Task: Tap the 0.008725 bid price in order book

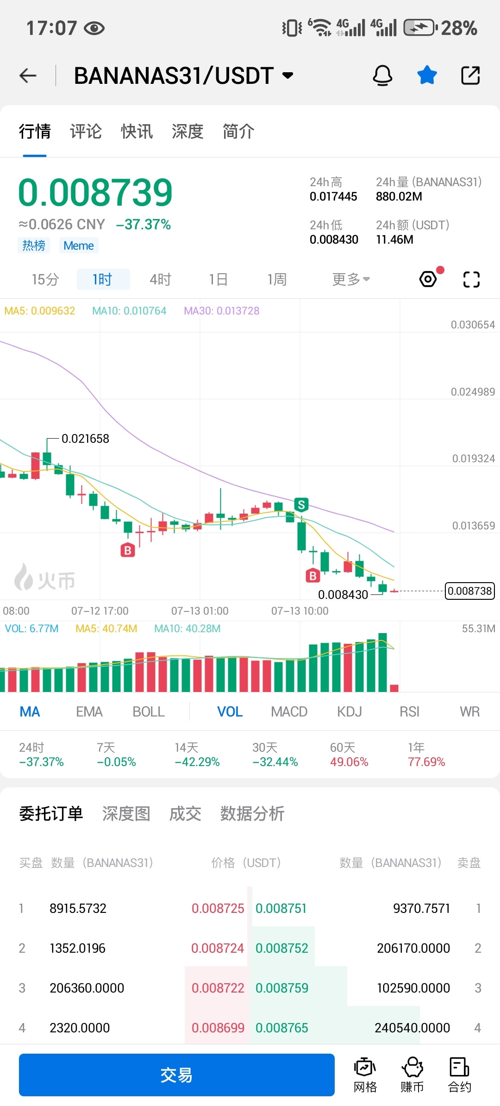Action: (x=218, y=908)
